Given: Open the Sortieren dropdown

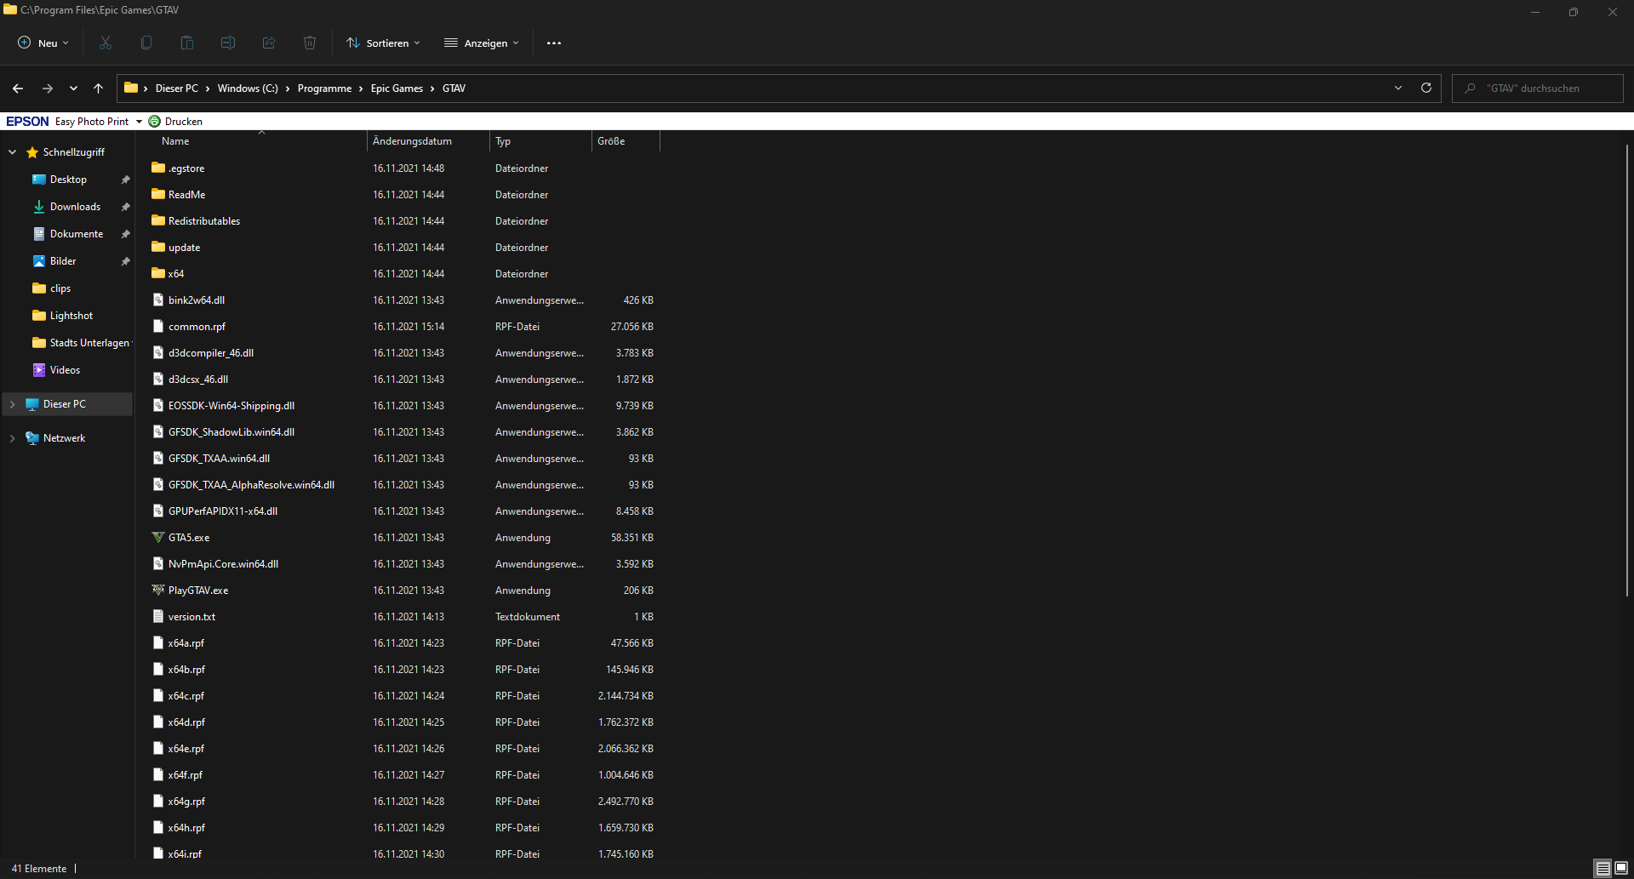Looking at the screenshot, I should (x=383, y=43).
